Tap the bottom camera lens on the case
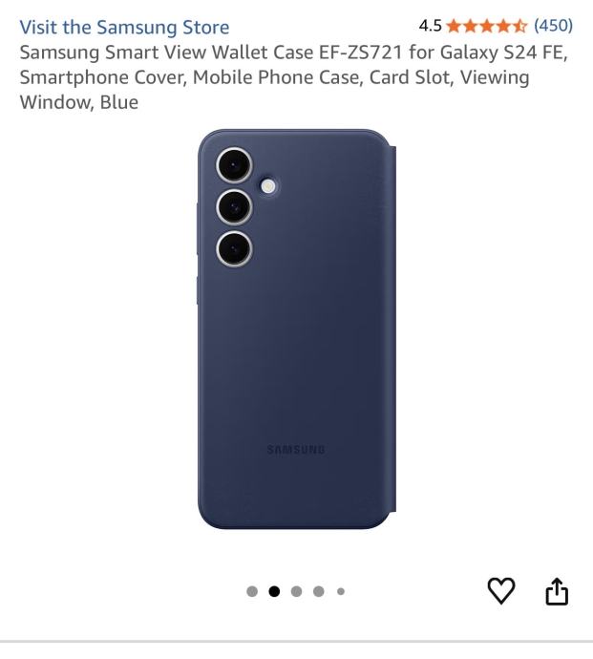593x659 pixels. [x=234, y=248]
